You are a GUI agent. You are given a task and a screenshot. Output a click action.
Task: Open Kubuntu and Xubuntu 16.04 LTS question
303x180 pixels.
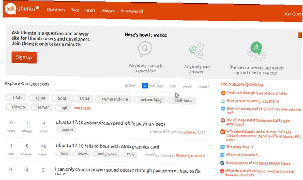pyautogui.click(x=263, y=136)
